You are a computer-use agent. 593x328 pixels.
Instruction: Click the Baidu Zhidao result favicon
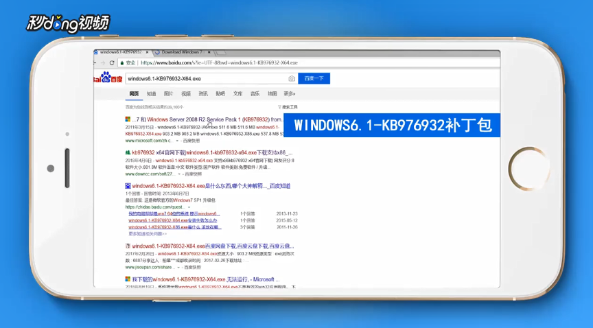pos(128,186)
